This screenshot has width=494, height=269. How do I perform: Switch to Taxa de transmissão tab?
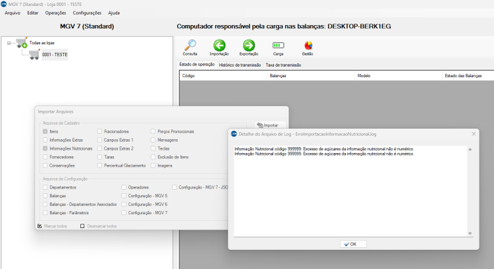click(x=283, y=65)
